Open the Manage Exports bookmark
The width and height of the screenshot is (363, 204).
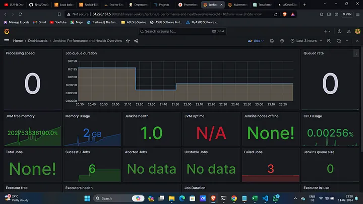click(17, 22)
